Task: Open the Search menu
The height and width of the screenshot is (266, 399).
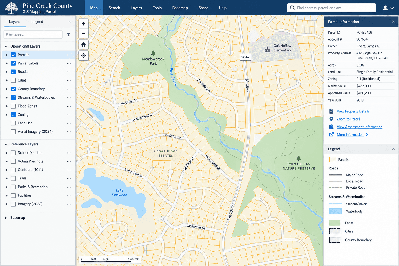Action: coord(114,8)
